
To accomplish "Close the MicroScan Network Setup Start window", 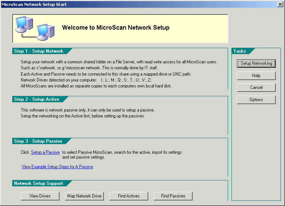I will pyautogui.click(x=280, y=4).
